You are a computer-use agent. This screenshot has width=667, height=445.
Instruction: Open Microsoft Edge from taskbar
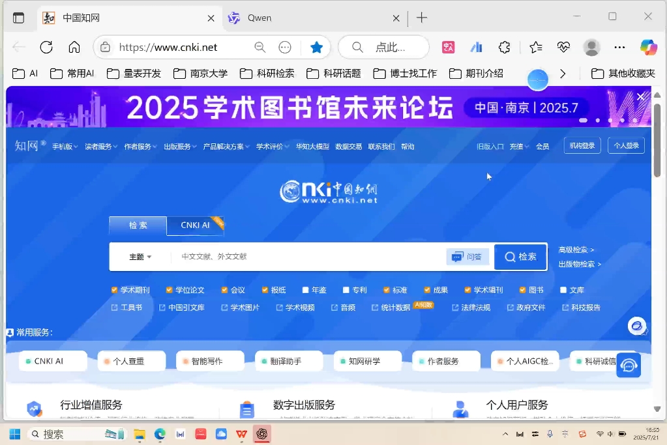(x=160, y=434)
